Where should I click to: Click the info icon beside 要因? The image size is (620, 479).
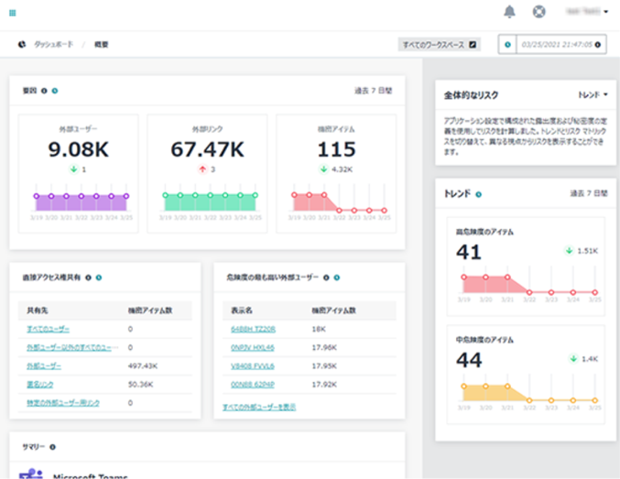(45, 91)
